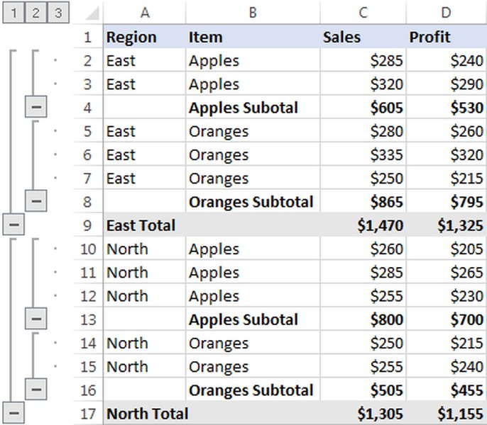Select cell with $1,325 profit
Screen dimensions: 487x425
[x=447, y=225]
